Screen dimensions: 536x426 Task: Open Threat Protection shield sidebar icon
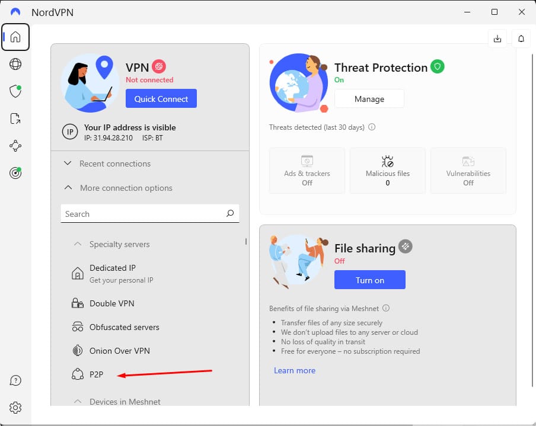point(15,91)
